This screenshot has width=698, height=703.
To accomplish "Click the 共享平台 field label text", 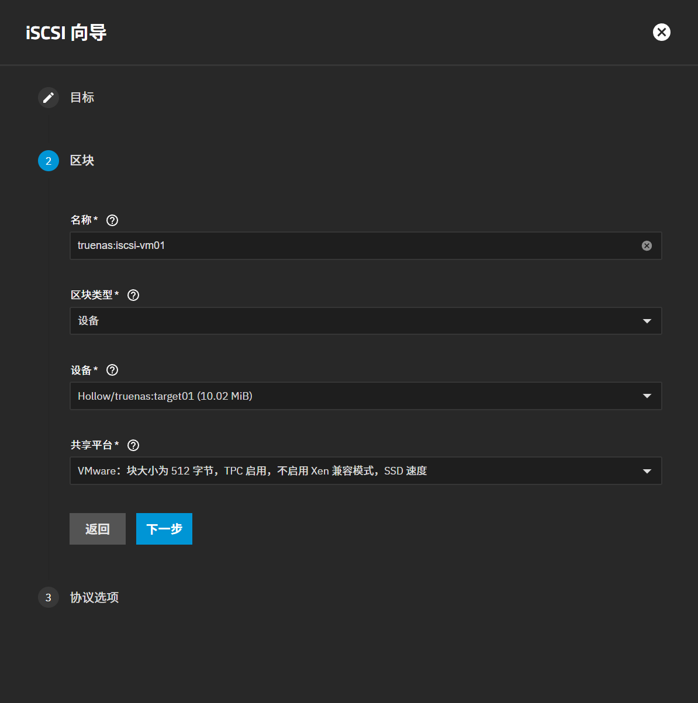I will (x=92, y=445).
